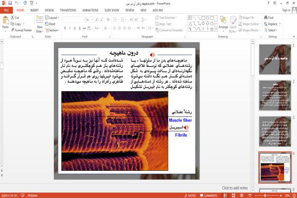The width and height of the screenshot is (297, 198).
Task: Switch to Reading view icon
Action: 242,196
